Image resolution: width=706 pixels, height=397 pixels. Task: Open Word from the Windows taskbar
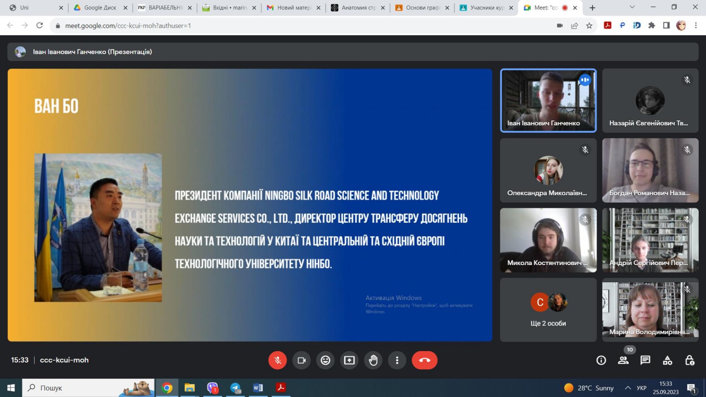(258, 388)
